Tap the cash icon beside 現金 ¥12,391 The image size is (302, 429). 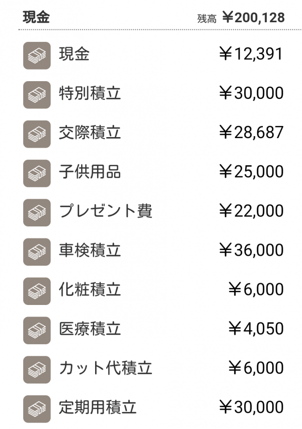point(37,55)
